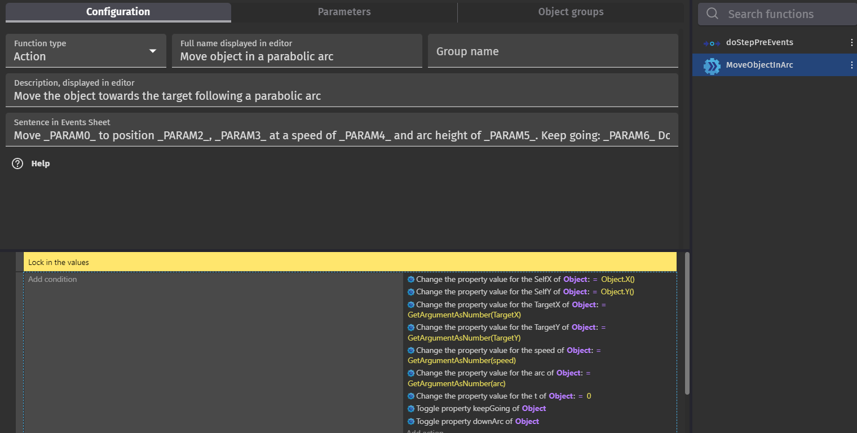Click the gear icon on the speed action
857x433 pixels.
click(x=411, y=350)
